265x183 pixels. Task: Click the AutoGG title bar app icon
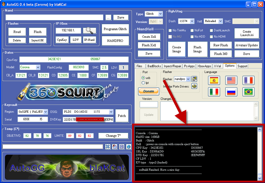[x=4, y=4]
